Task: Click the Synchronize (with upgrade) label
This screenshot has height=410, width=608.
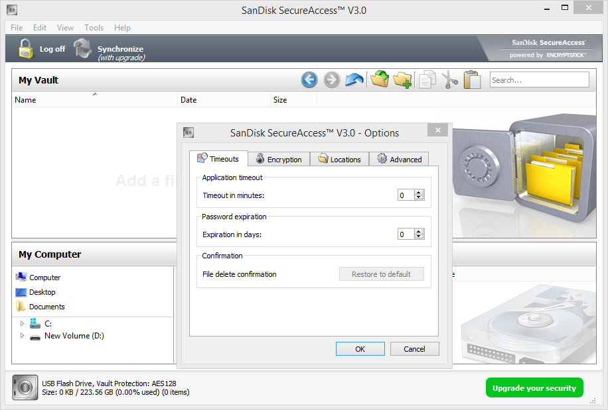Action: click(x=121, y=54)
